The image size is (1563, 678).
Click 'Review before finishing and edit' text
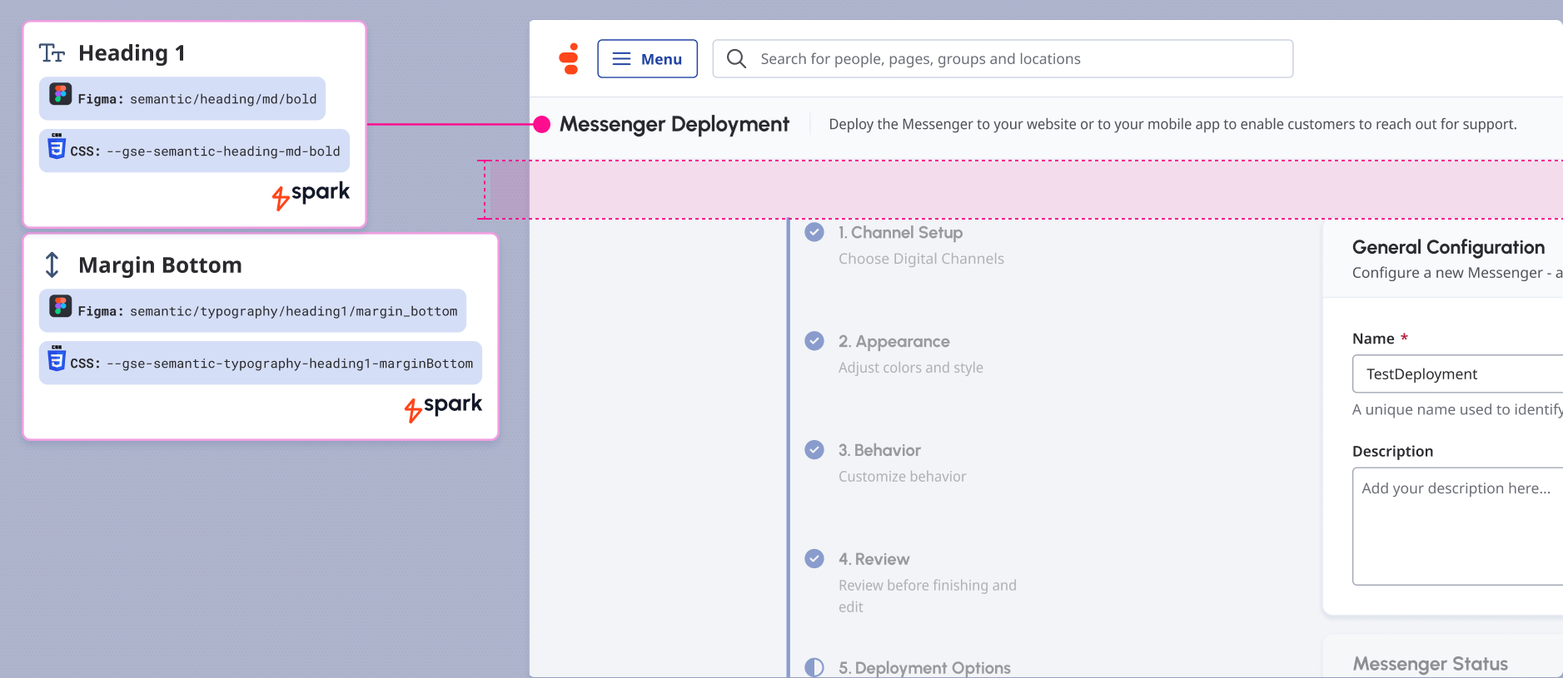(927, 596)
